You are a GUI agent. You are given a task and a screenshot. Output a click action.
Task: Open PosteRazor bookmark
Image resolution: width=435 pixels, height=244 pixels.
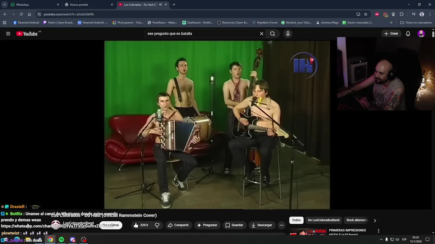162,23
